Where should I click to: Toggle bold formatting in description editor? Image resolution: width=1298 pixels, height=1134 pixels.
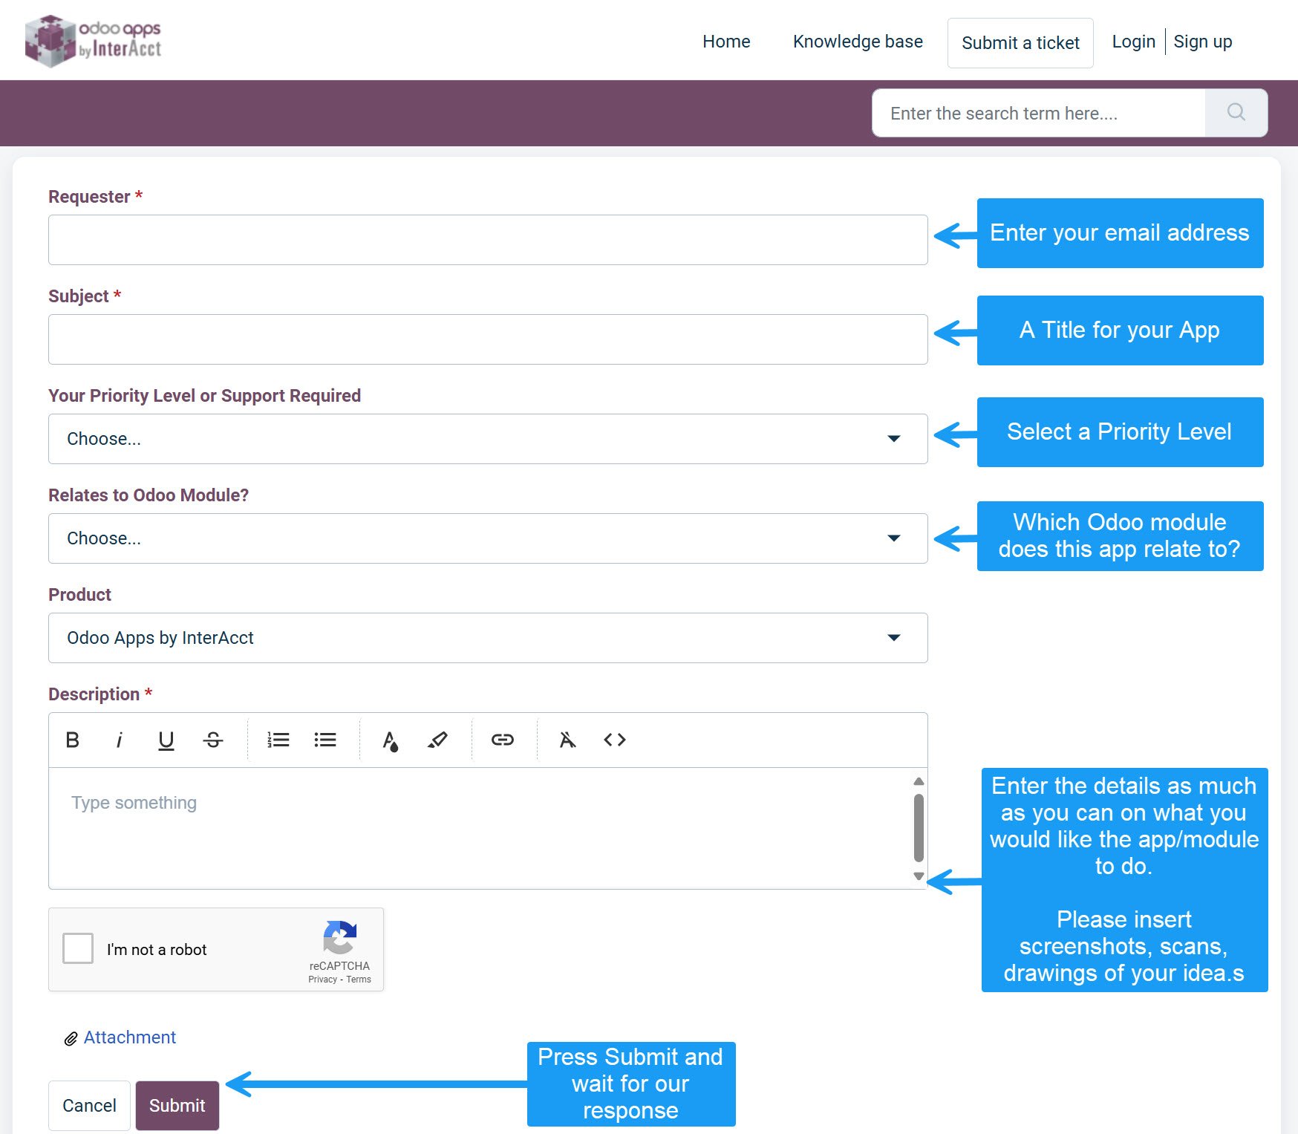click(x=72, y=740)
